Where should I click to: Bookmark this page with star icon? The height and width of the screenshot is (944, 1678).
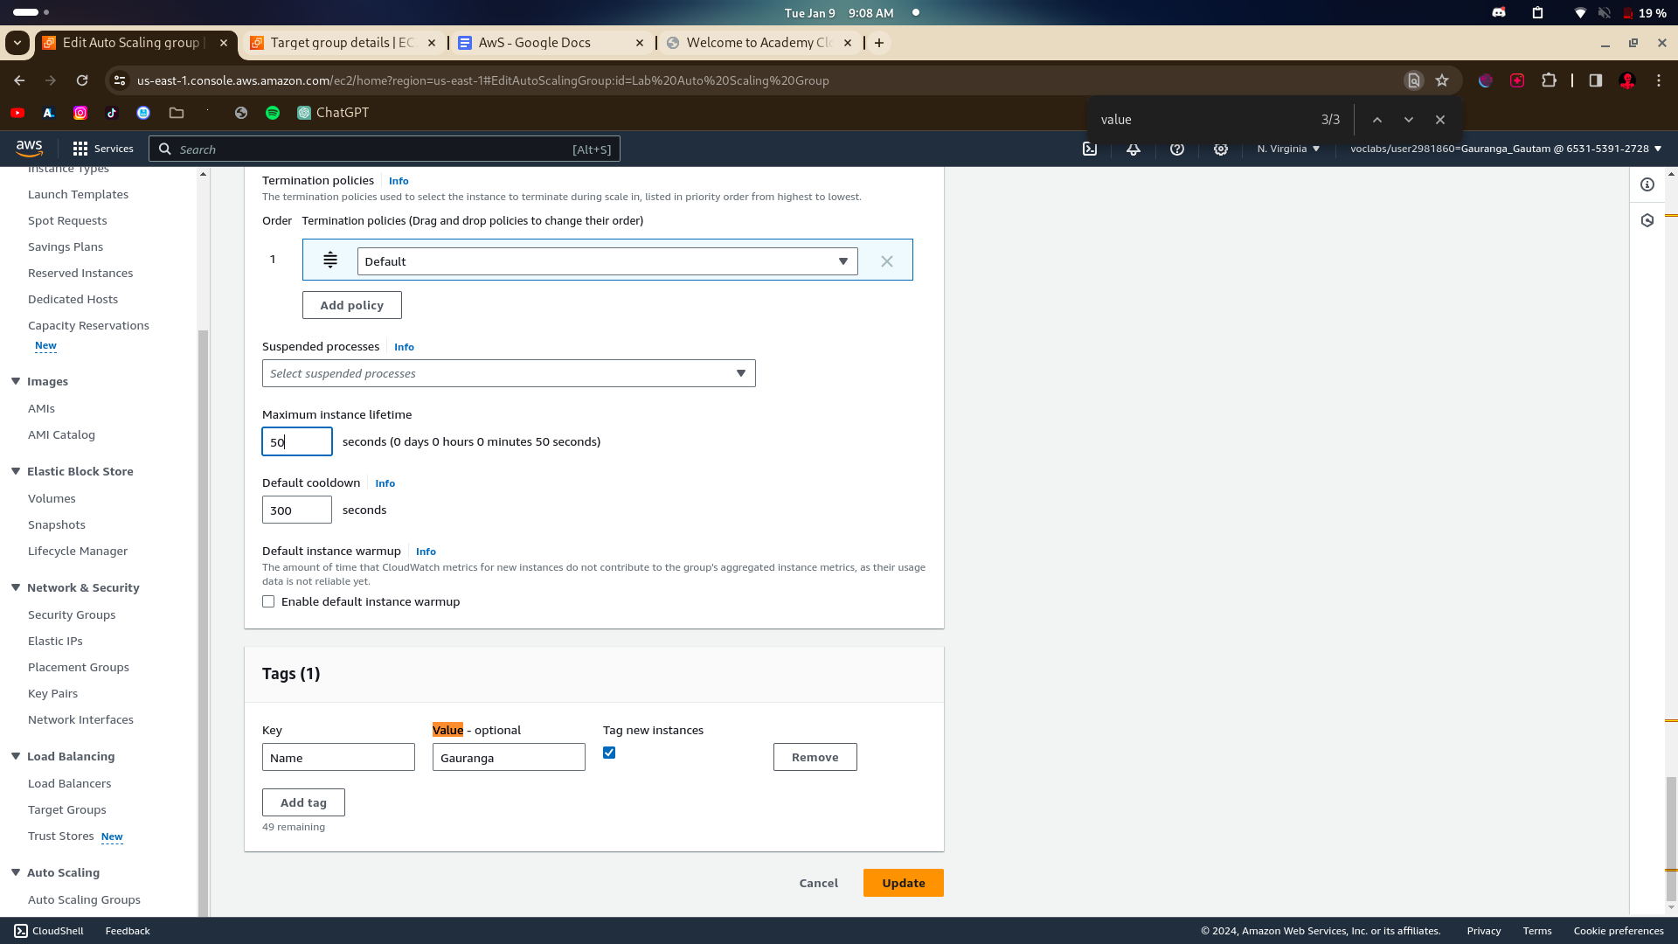pos(1442,80)
